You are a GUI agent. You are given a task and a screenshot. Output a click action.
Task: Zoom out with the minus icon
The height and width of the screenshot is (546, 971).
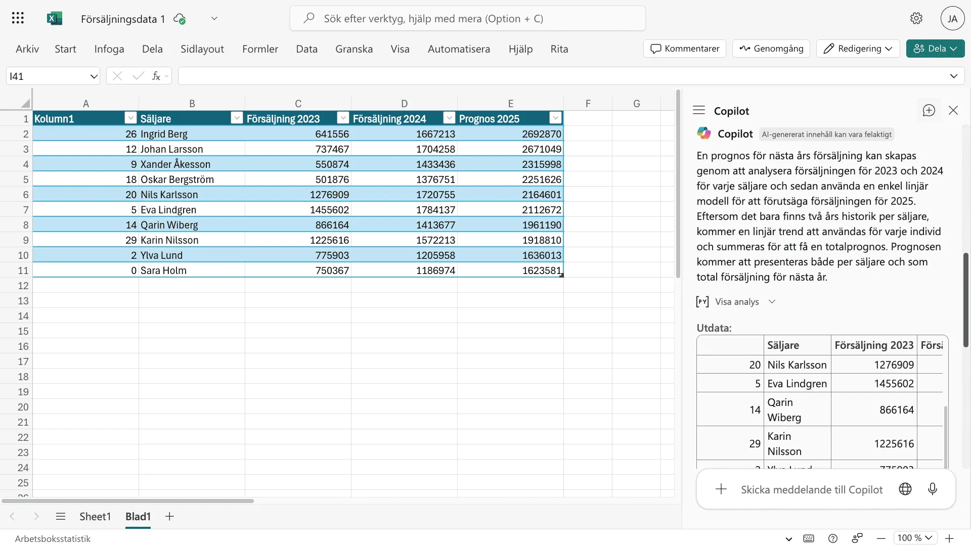[881, 538]
